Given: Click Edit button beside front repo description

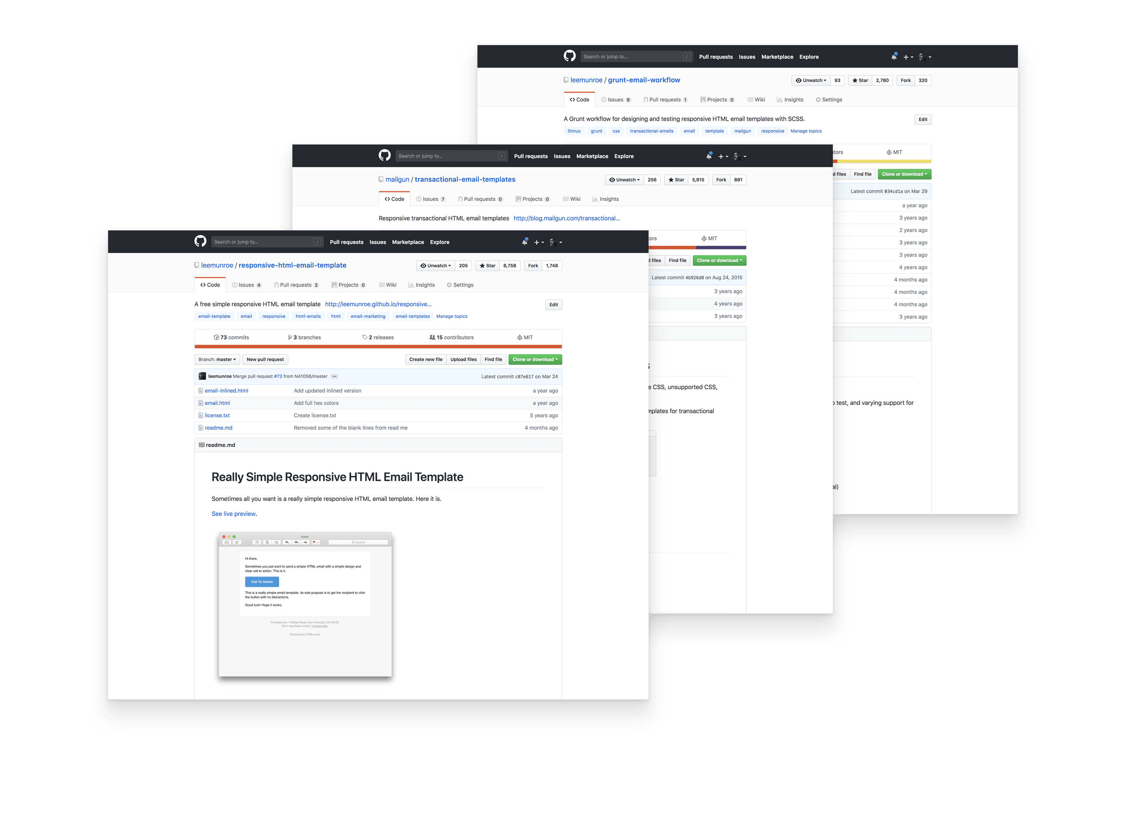Looking at the screenshot, I should coord(554,304).
